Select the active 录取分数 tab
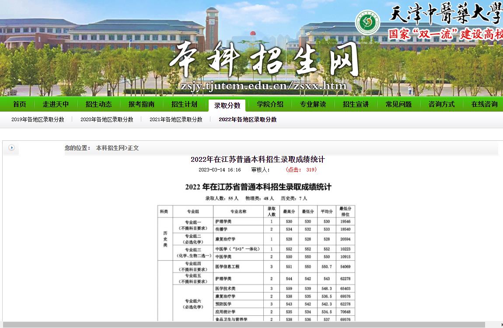Screen dimensions: 503x328 click(227, 105)
